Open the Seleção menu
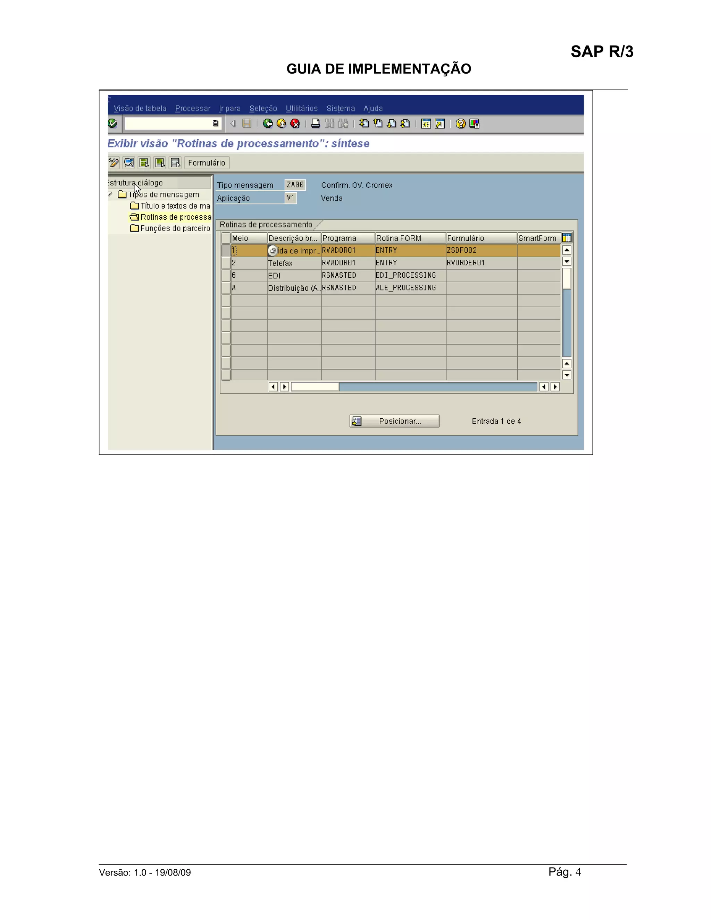 click(263, 109)
